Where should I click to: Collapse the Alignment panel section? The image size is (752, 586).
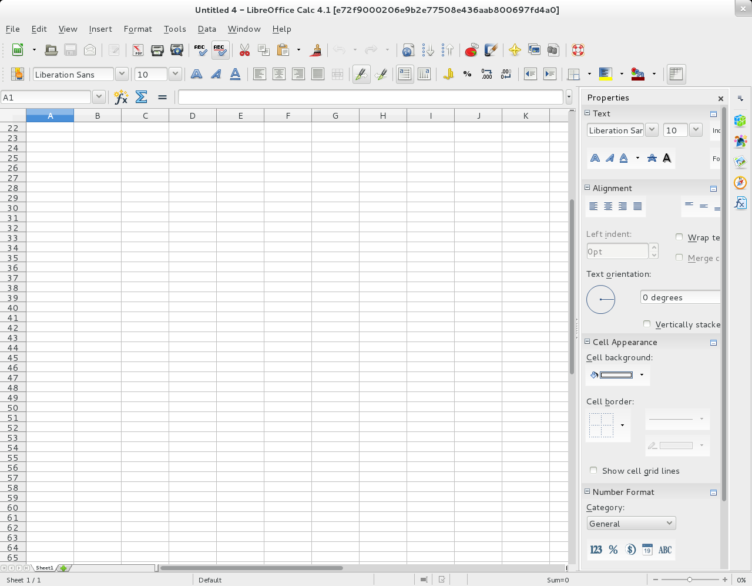click(587, 187)
